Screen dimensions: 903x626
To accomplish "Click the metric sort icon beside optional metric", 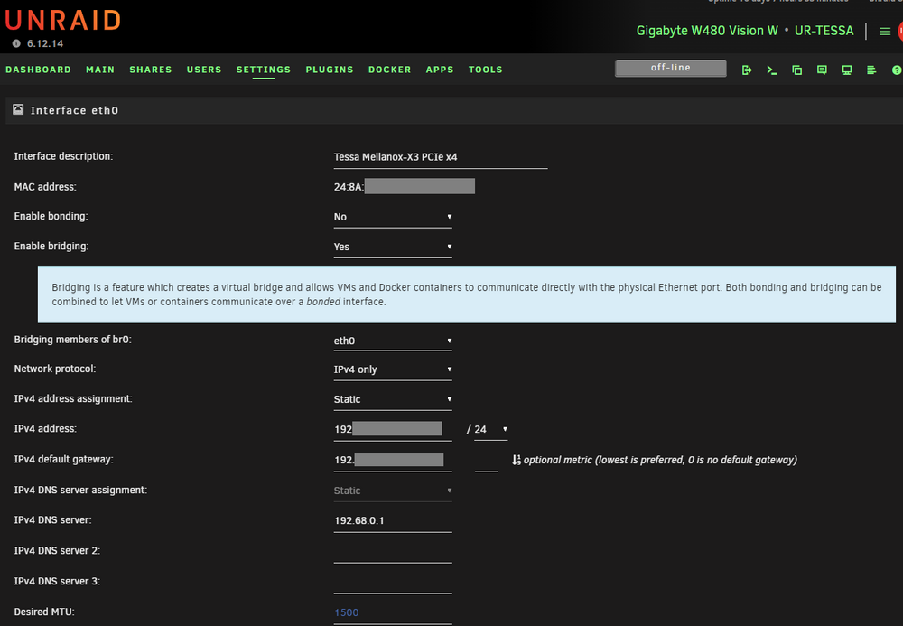I will pyautogui.click(x=517, y=460).
